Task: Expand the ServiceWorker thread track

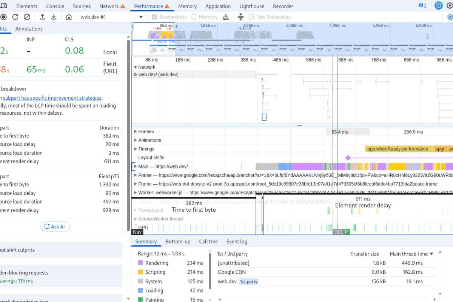Action: point(136,219)
